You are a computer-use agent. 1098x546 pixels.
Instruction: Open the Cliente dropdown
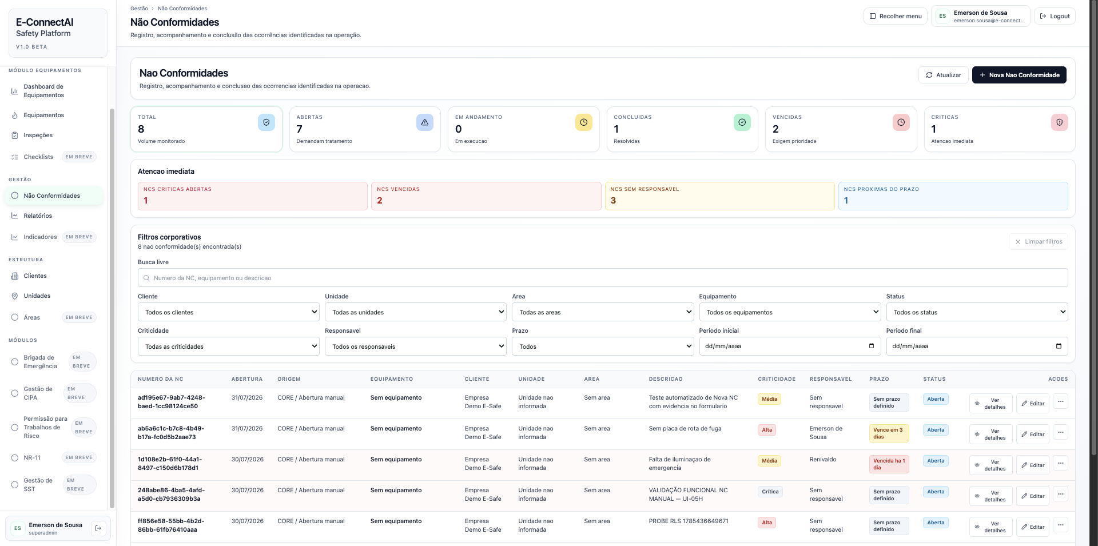[229, 312]
